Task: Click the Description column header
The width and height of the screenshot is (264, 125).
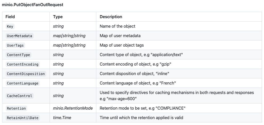Action: point(111,17)
